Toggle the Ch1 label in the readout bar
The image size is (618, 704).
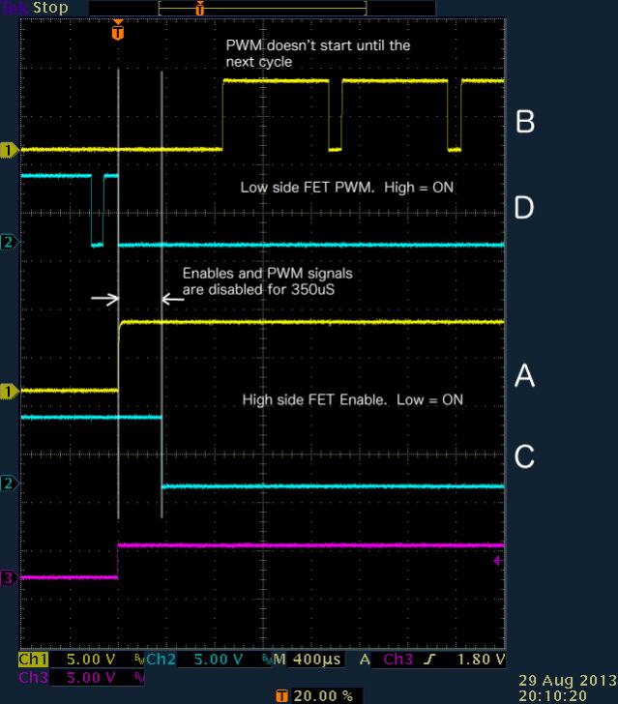pyautogui.click(x=33, y=660)
